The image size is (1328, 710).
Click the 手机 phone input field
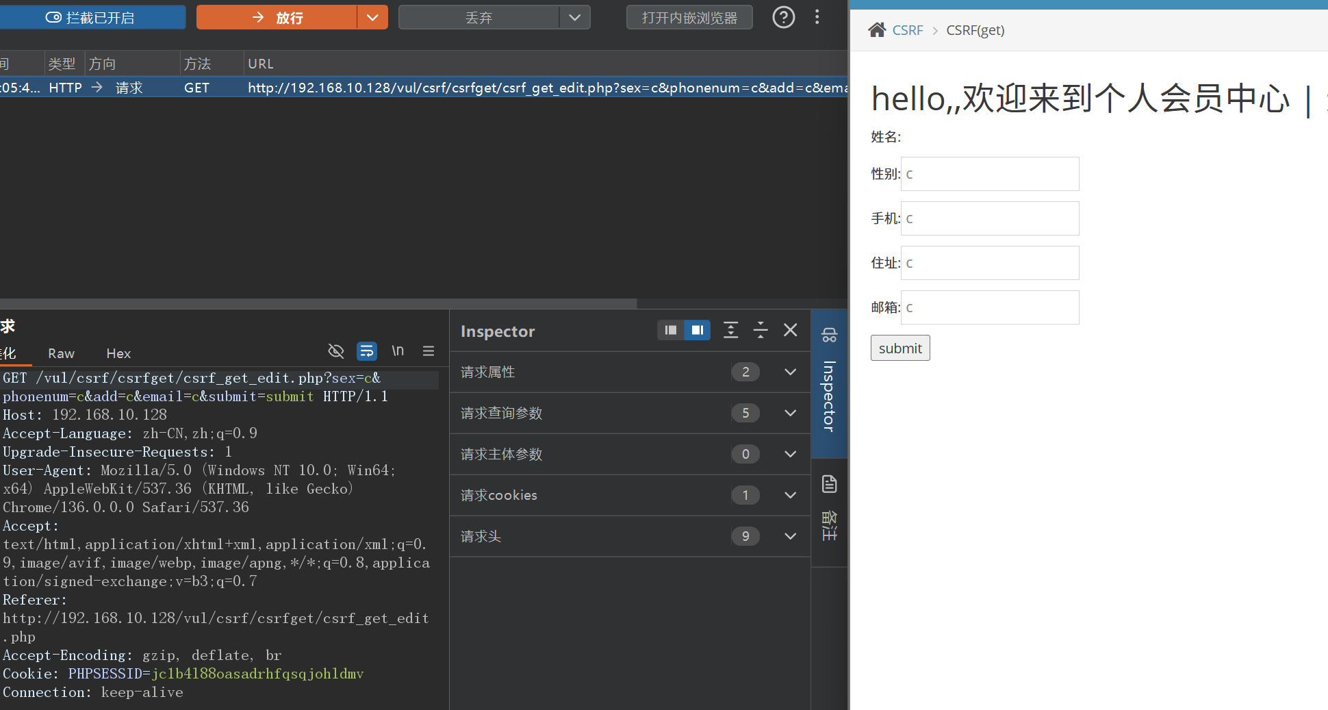click(x=990, y=218)
